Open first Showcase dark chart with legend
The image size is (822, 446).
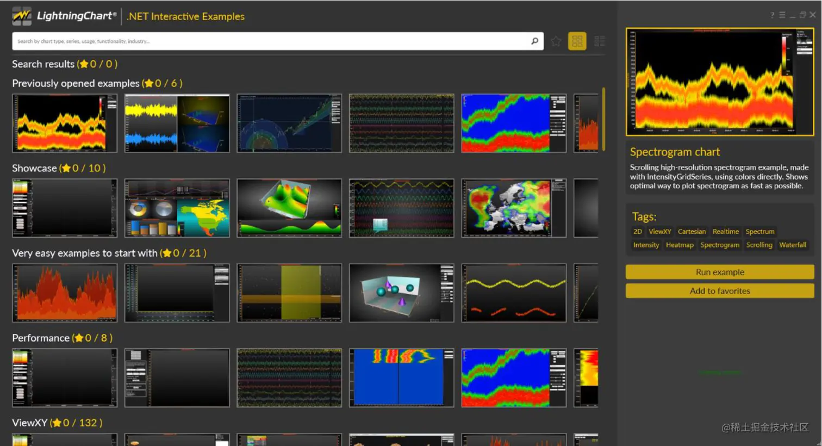(x=65, y=208)
